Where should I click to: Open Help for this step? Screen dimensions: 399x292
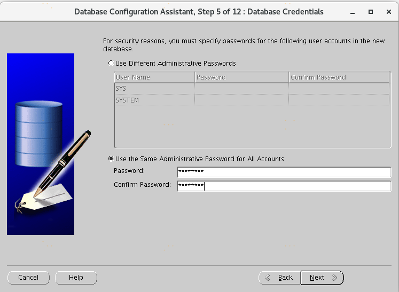click(x=76, y=278)
